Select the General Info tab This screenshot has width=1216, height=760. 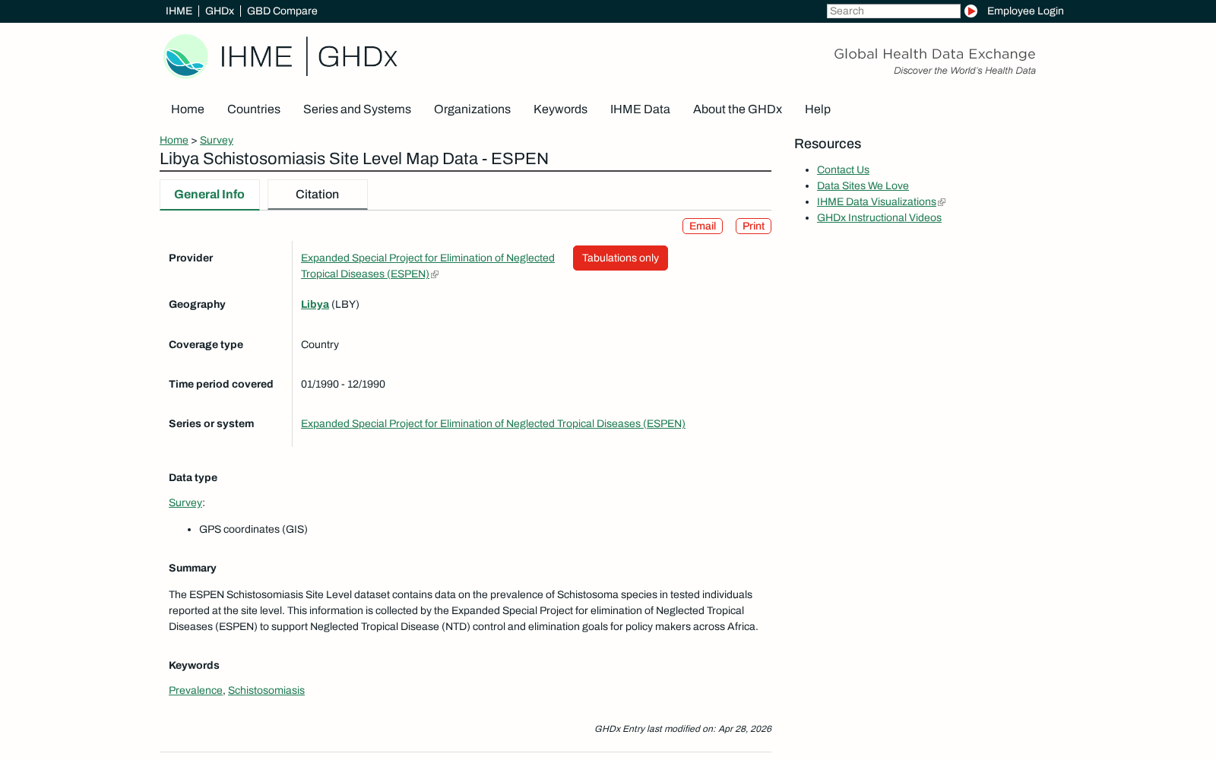pos(210,195)
